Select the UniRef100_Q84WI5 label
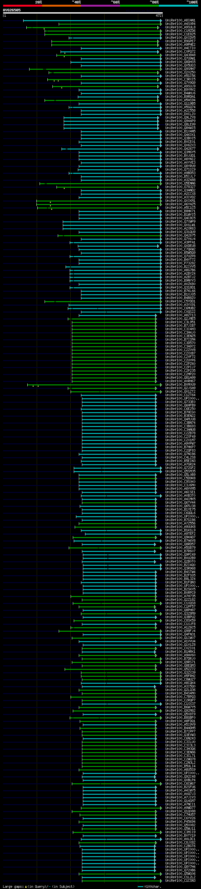 tap(180, 128)
